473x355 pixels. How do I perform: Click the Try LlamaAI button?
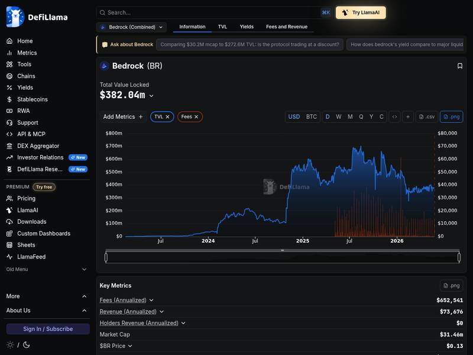click(361, 12)
